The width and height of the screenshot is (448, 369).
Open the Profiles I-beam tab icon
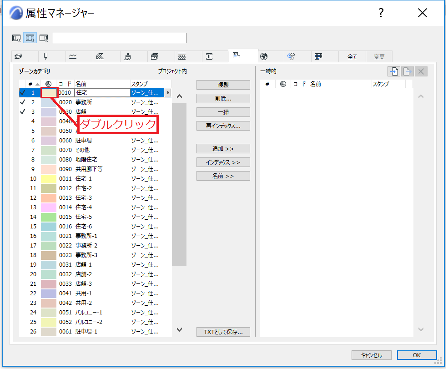209,56
